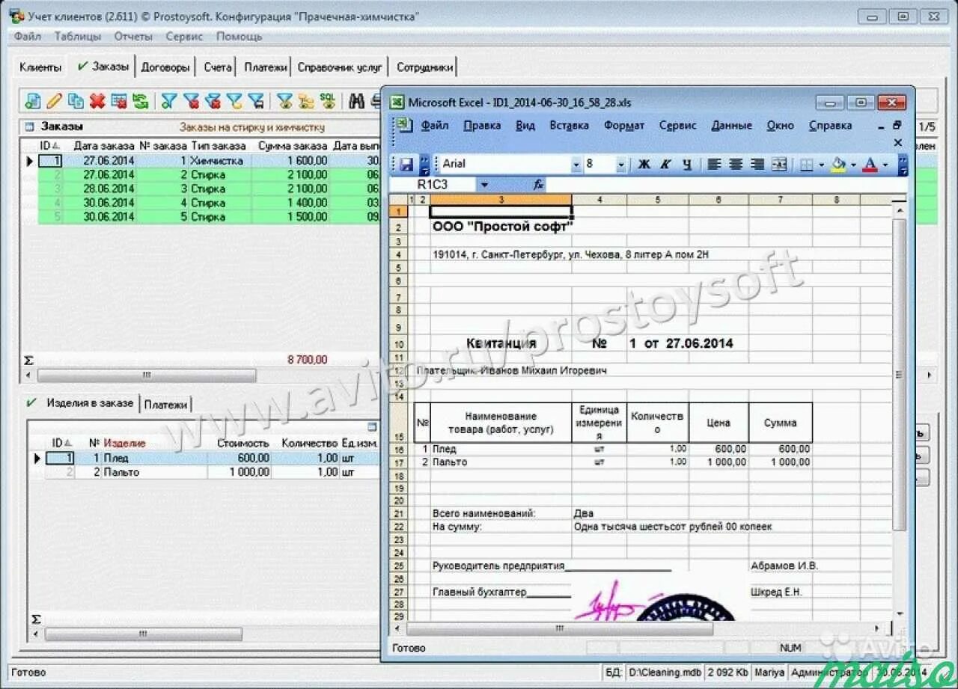Click the fx insert function icon

[x=538, y=184]
